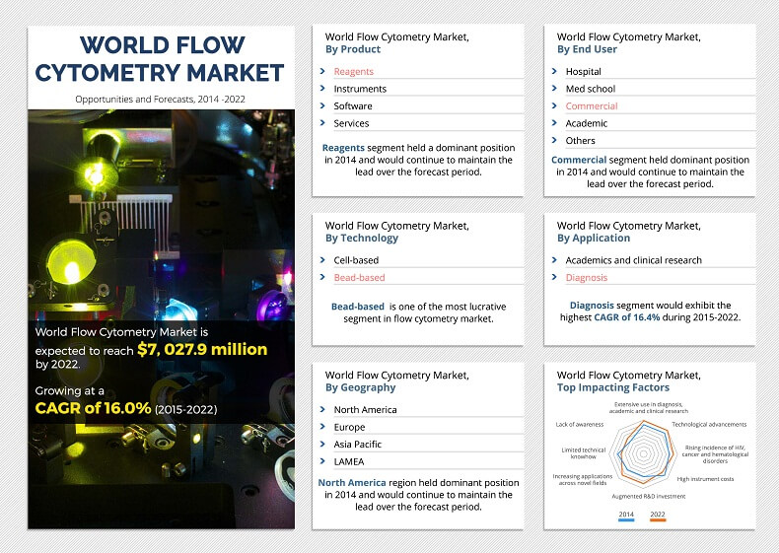Image resolution: width=779 pixels, height=553 pixels.
Task: Open the By Geography section heading
Action: click(x=360, y=387)
